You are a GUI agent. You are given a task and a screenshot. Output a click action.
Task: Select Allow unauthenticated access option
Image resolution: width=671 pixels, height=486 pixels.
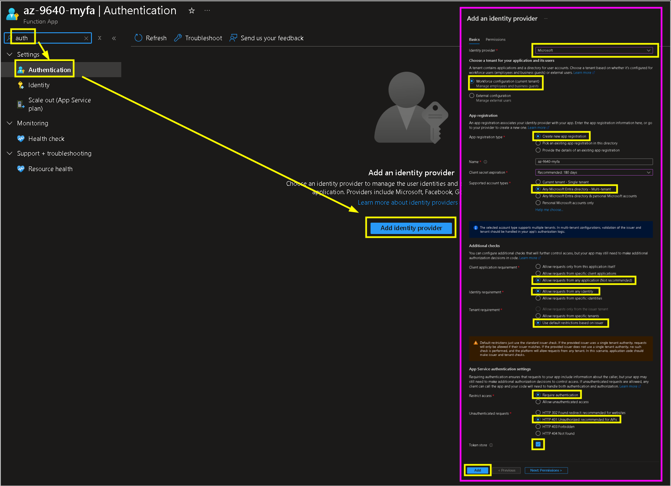pos(538,402)
